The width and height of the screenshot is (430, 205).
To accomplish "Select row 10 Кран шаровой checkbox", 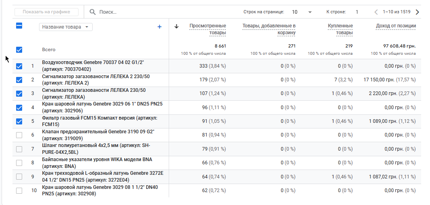I will click(19, 191).
